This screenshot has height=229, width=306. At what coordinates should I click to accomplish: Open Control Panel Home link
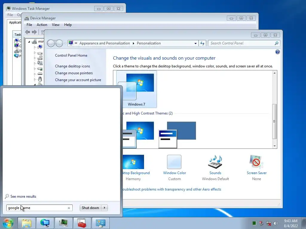pos(71,55)
